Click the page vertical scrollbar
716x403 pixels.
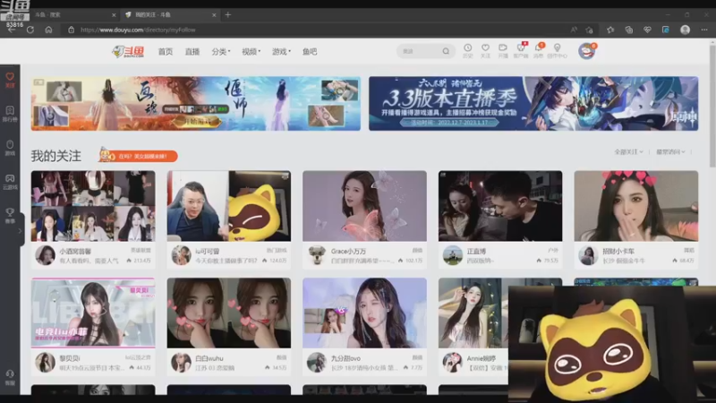tap(712, 105)
